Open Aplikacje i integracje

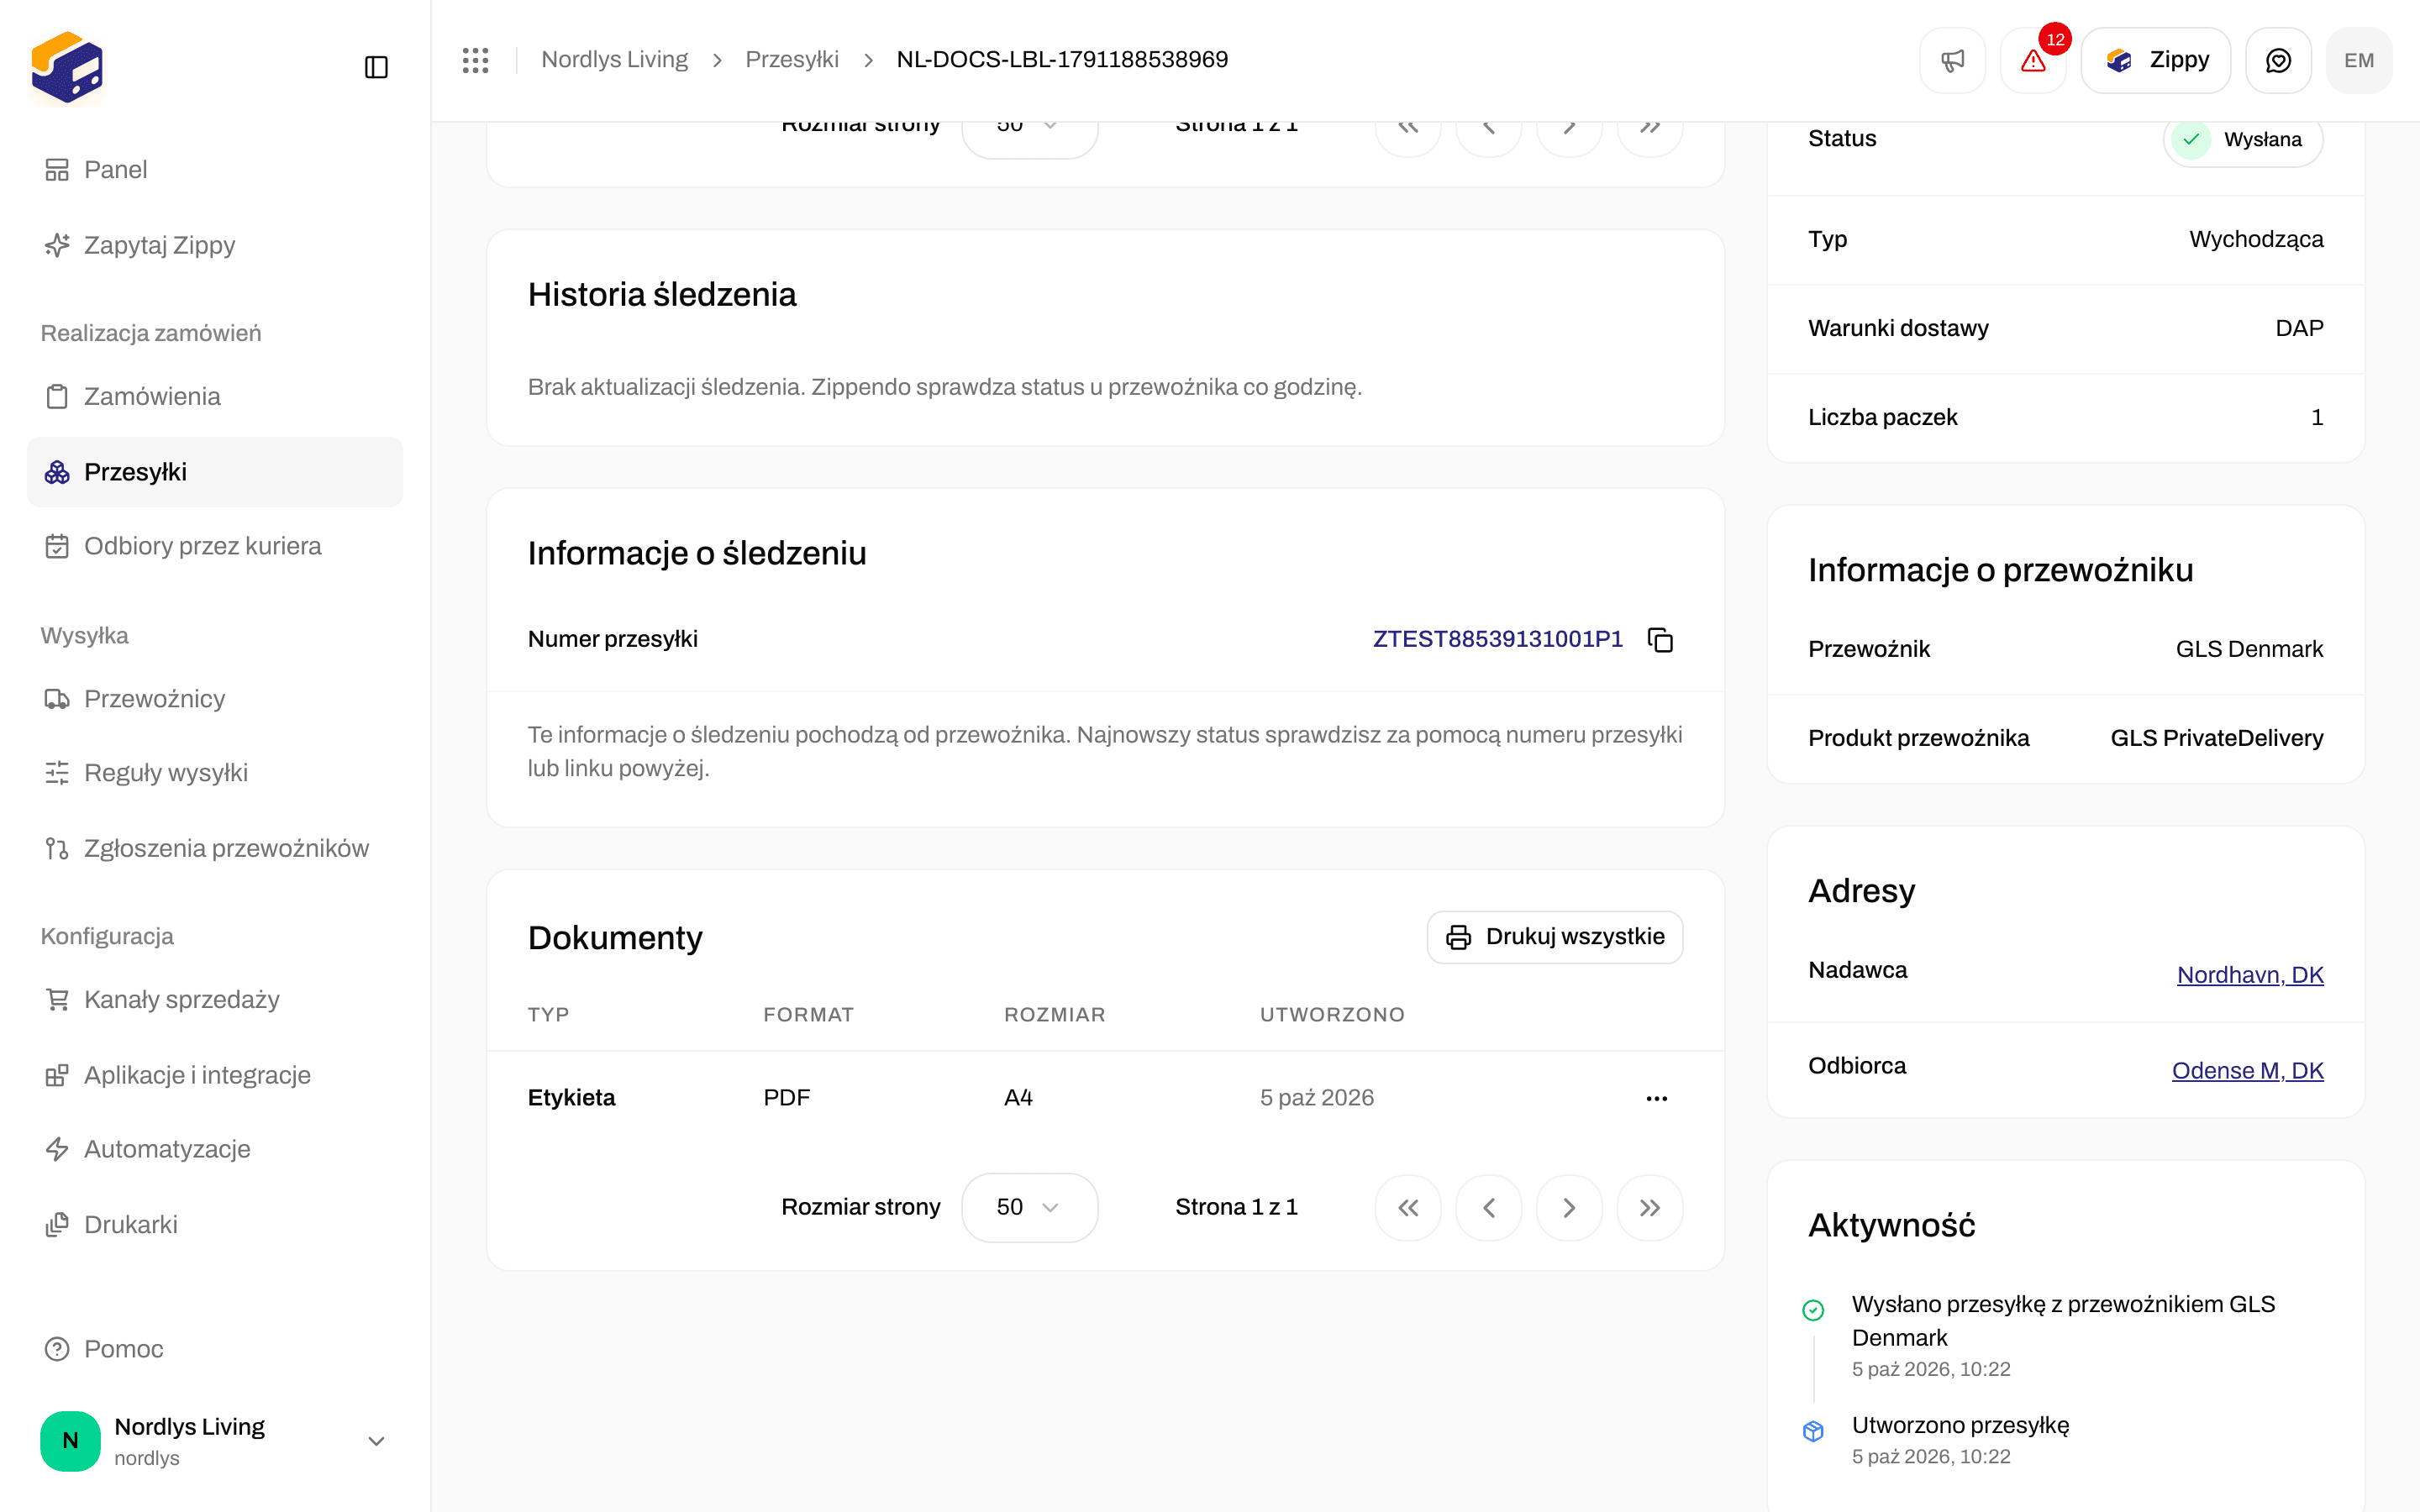coord(215,1075)
